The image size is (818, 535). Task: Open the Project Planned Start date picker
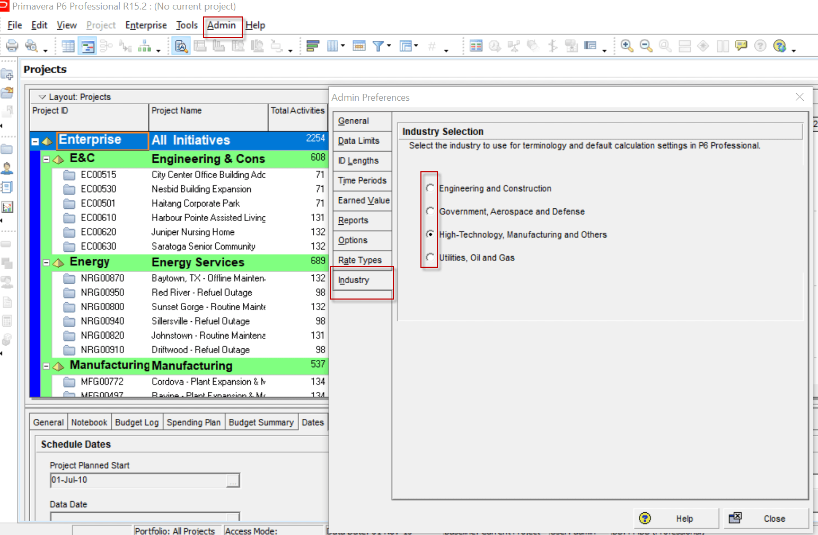click(x=233, y=480)
